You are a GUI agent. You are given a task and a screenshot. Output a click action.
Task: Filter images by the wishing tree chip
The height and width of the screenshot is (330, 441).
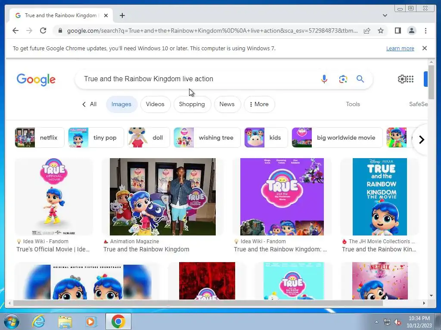tap(207, 137)
